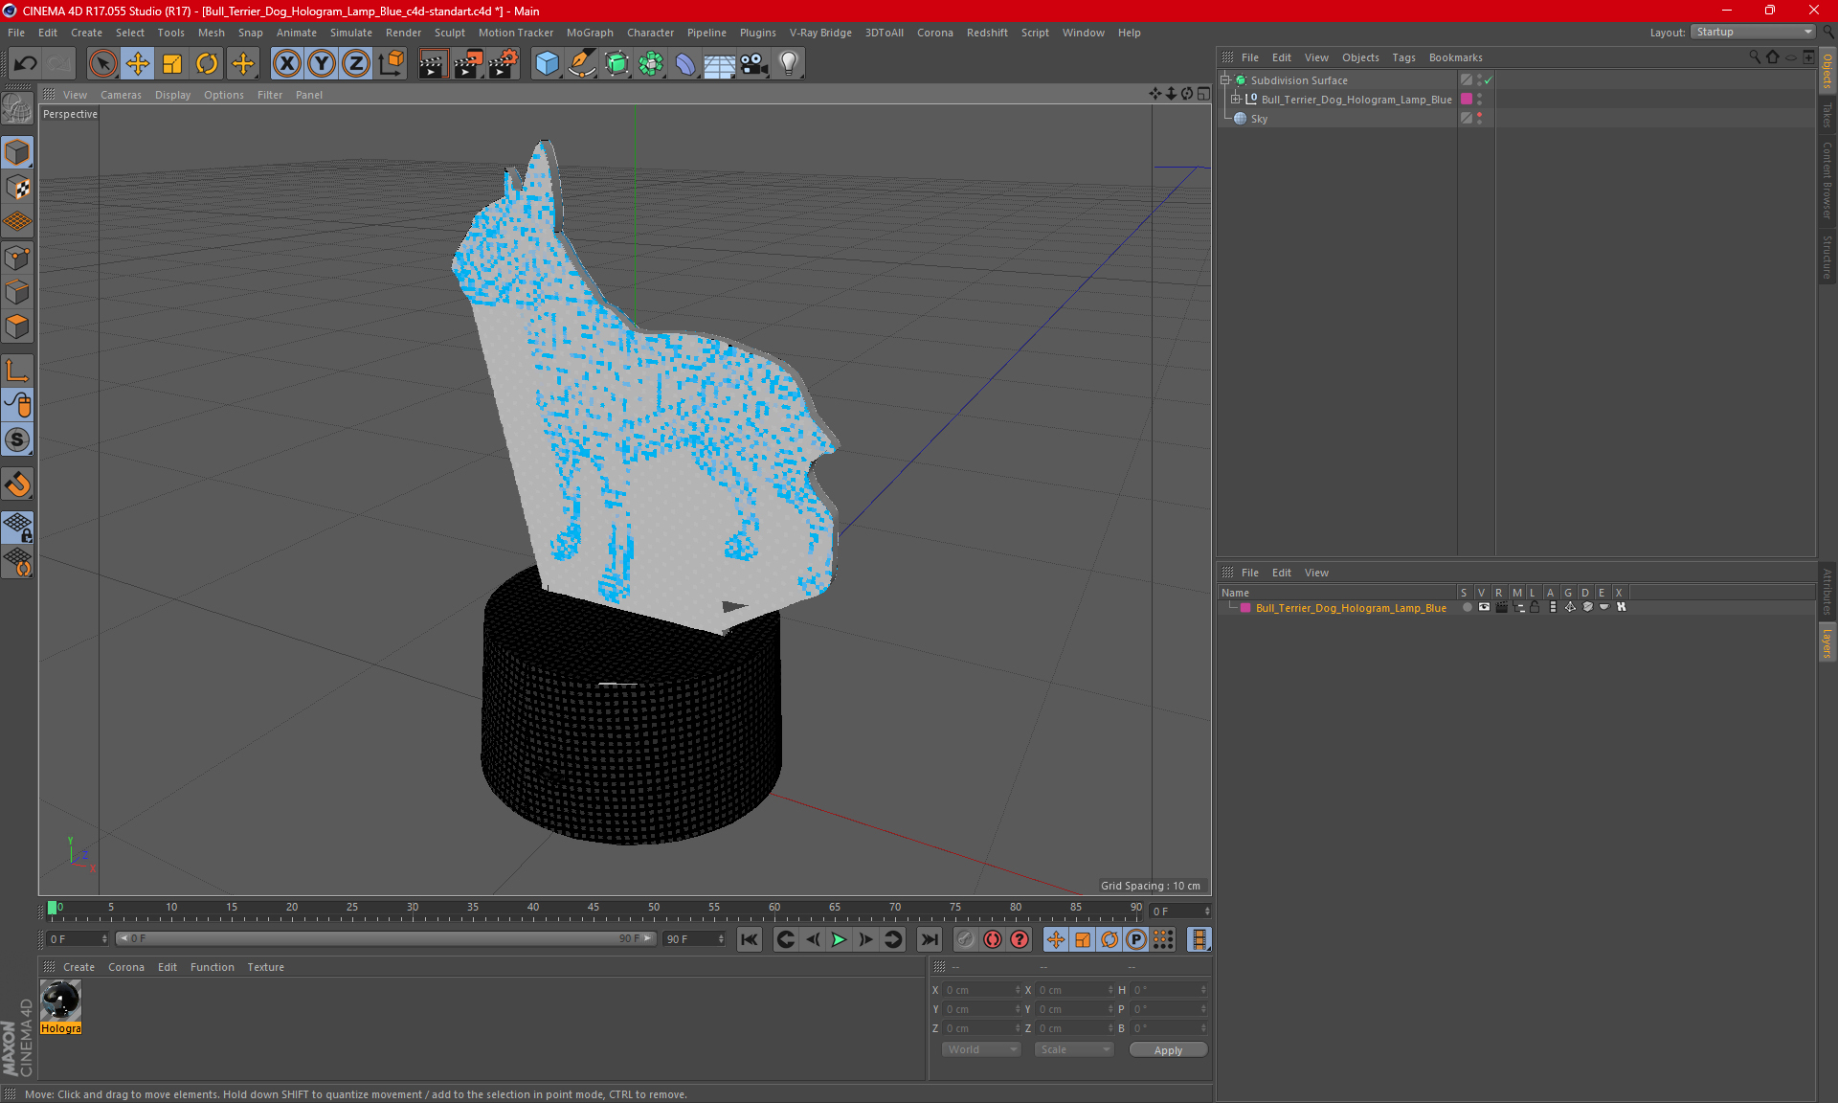Click the Undo arrow icon
Viewport: 1838px width, 1103px height.
(x=26, y=64)
